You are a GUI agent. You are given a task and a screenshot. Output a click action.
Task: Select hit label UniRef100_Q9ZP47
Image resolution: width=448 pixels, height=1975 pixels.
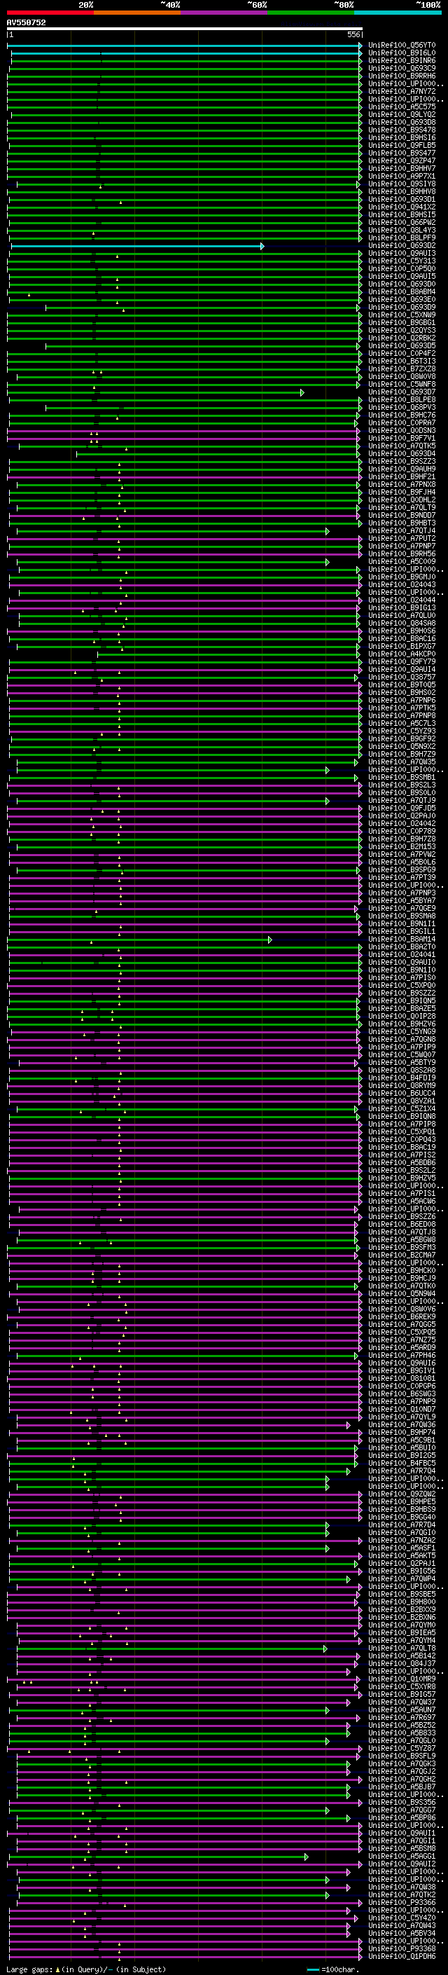coord(401,161)
